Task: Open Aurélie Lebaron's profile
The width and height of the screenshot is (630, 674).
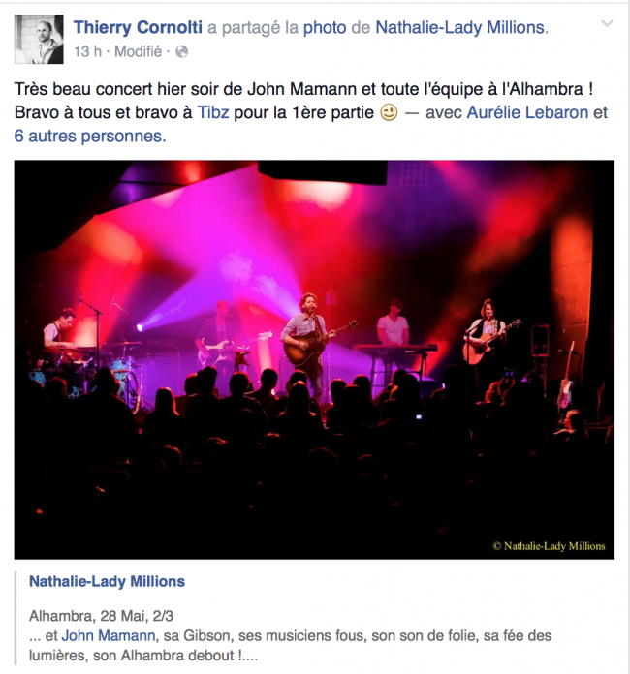Action: coord(527,112)
